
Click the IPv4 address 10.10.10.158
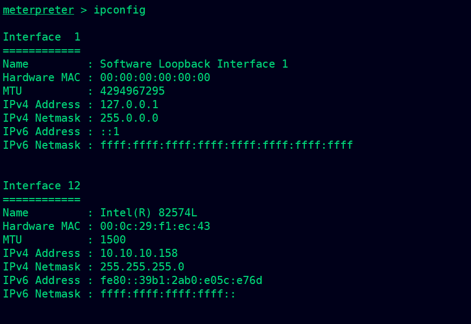tap(139, 253)
